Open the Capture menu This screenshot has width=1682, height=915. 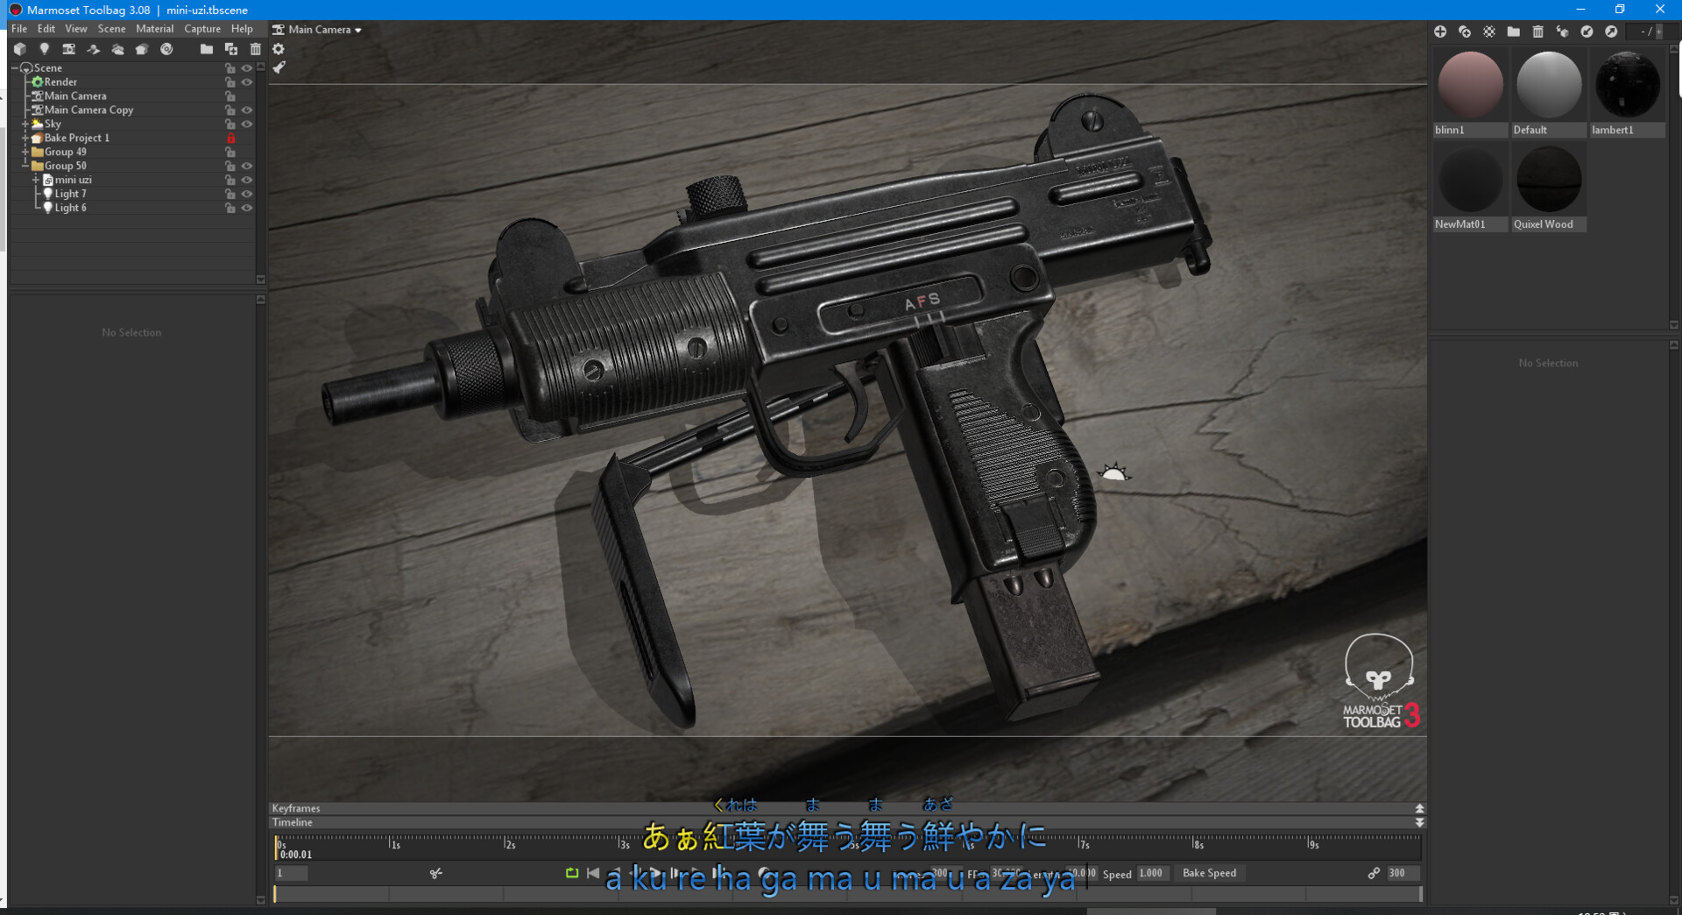point(202,29)
